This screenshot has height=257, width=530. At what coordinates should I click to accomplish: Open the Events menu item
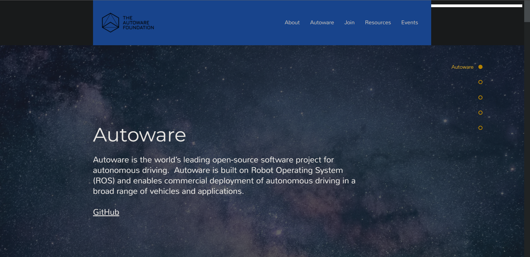click(409, 23)
